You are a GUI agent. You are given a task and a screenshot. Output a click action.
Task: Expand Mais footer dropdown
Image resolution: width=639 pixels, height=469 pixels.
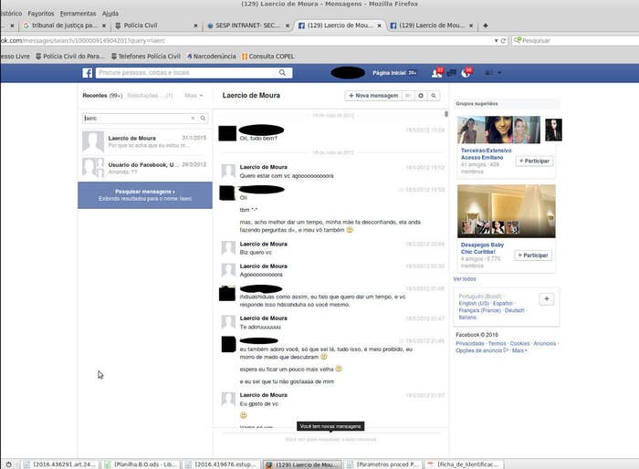tap(519, 350)
